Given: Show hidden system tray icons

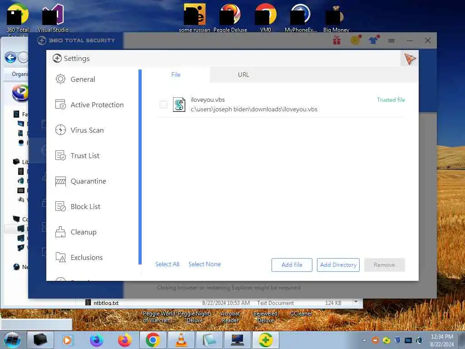Looking at the screenshot, I should click(365, 341).
